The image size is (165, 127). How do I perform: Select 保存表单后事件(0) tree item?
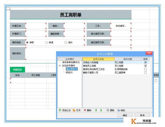(x=71, y=62)
